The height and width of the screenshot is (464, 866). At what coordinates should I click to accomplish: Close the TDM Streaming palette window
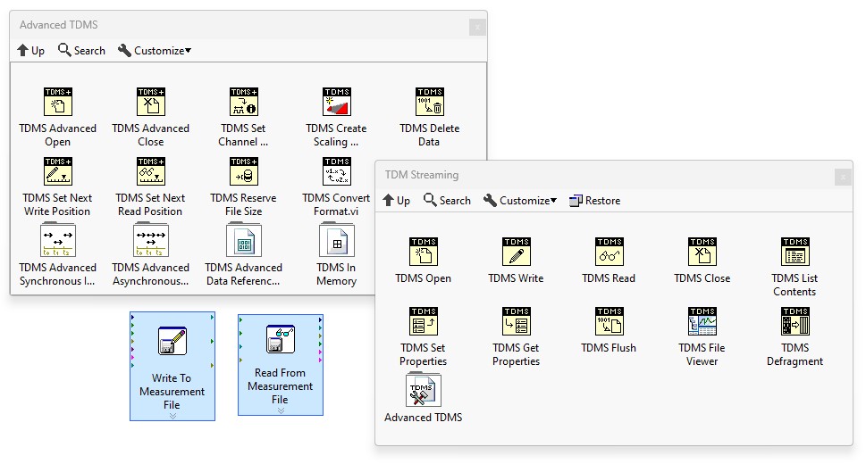[843, 177]
